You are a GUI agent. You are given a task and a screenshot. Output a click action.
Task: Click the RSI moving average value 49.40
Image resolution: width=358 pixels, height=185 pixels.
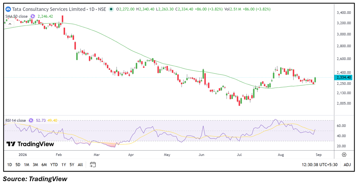52,121
